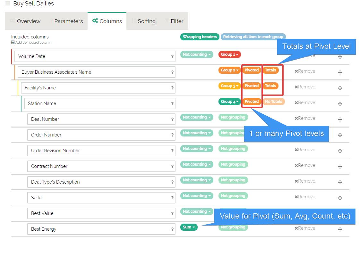359x256 pixels.
Task: Expand Not counting dropdown for Order Number
Action: [x=196, y=133]
